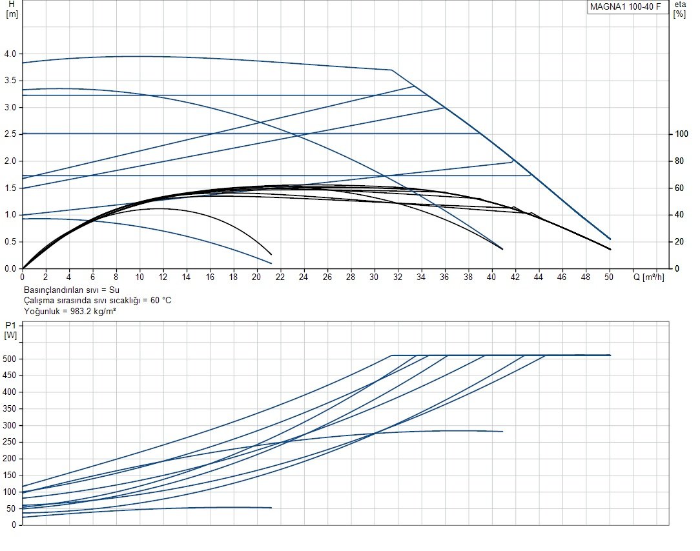Click the liquid temperature 60 °C text line
This screenshot has height=551, width=700.
point(98,300)
